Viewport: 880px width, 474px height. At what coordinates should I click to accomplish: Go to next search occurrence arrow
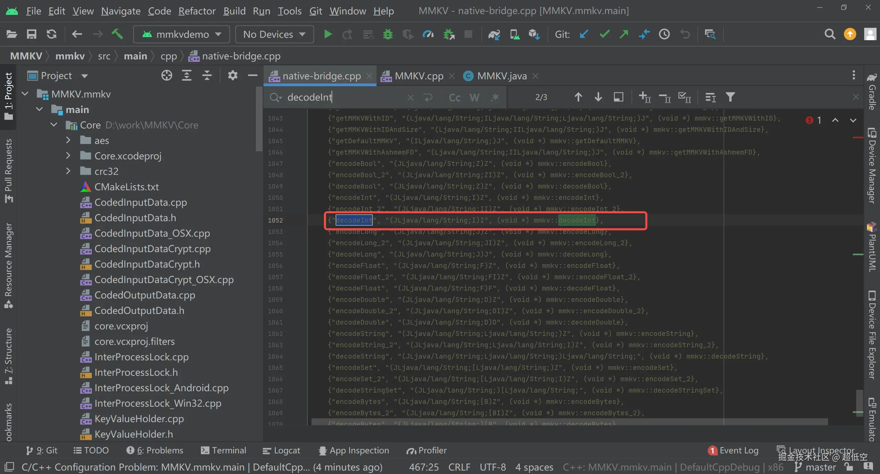[x=598, y=97]
